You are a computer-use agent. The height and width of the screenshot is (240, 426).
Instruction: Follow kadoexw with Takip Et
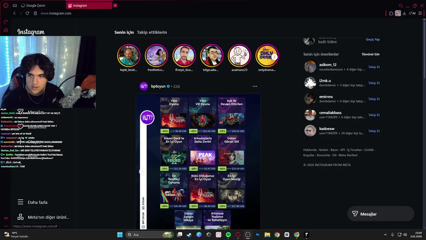click(x=374, y=131)
